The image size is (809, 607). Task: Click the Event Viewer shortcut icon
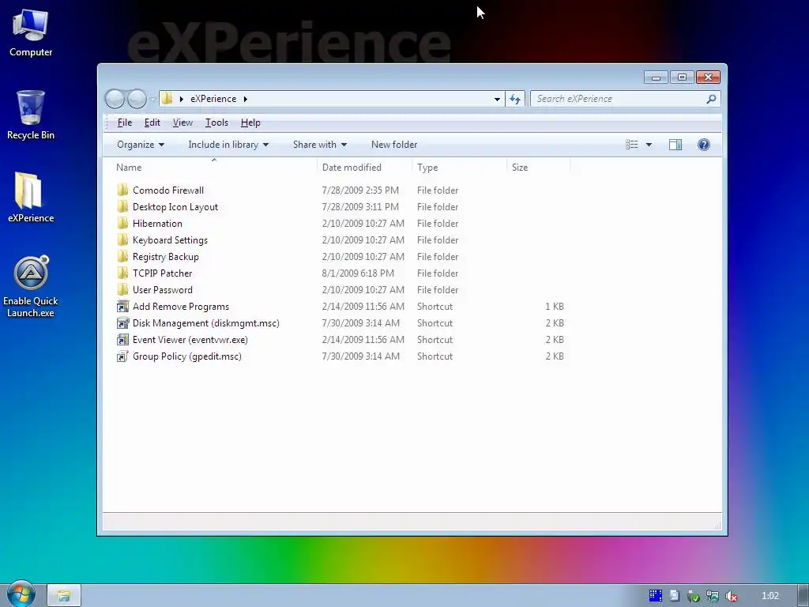(x=122, y=339)
